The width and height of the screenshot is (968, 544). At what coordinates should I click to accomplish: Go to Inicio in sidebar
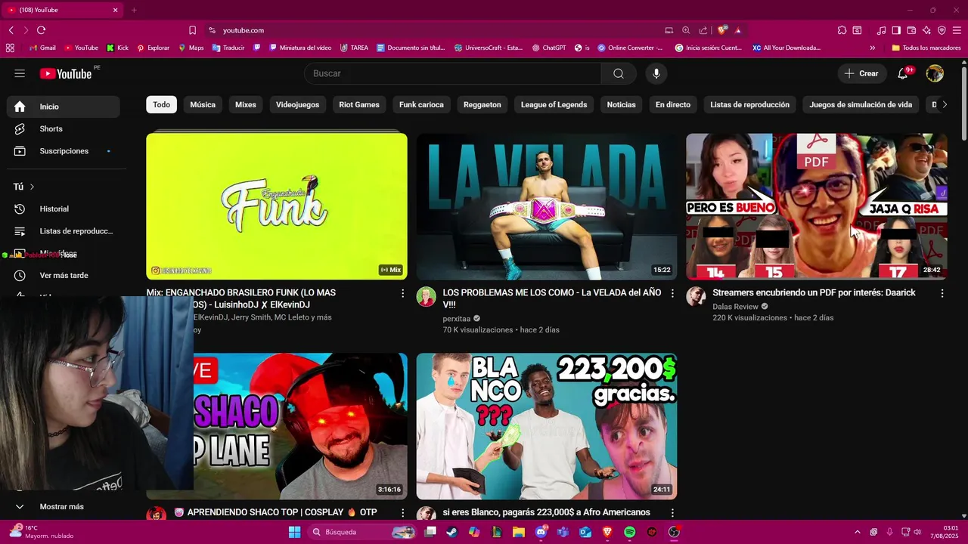pyautogui.click(x=63, y=107)
